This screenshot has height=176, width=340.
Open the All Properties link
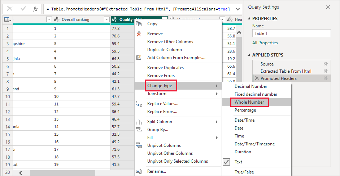[265, 43]
